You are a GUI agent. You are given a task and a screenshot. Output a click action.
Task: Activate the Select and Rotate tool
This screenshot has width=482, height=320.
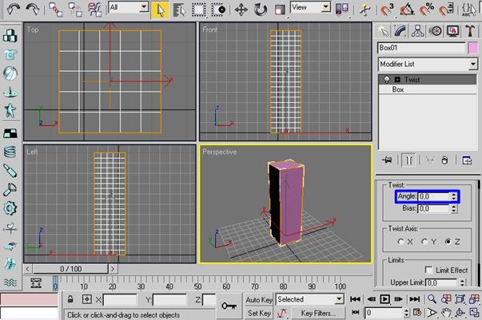coord(261,10)
